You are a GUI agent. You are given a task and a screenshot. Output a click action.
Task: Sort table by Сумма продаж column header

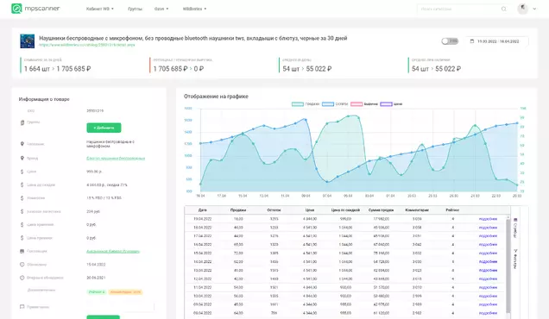pyautogui.click(x=381, y=210)
